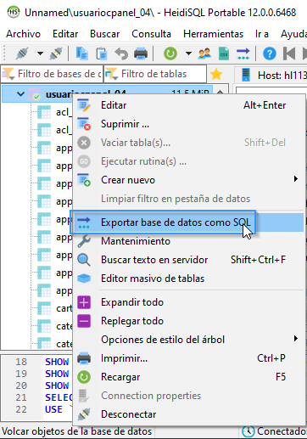The width and height of the screenshot is (307, 439).
Task: Open the Consulta menu
Action: [x=151, y=34]
